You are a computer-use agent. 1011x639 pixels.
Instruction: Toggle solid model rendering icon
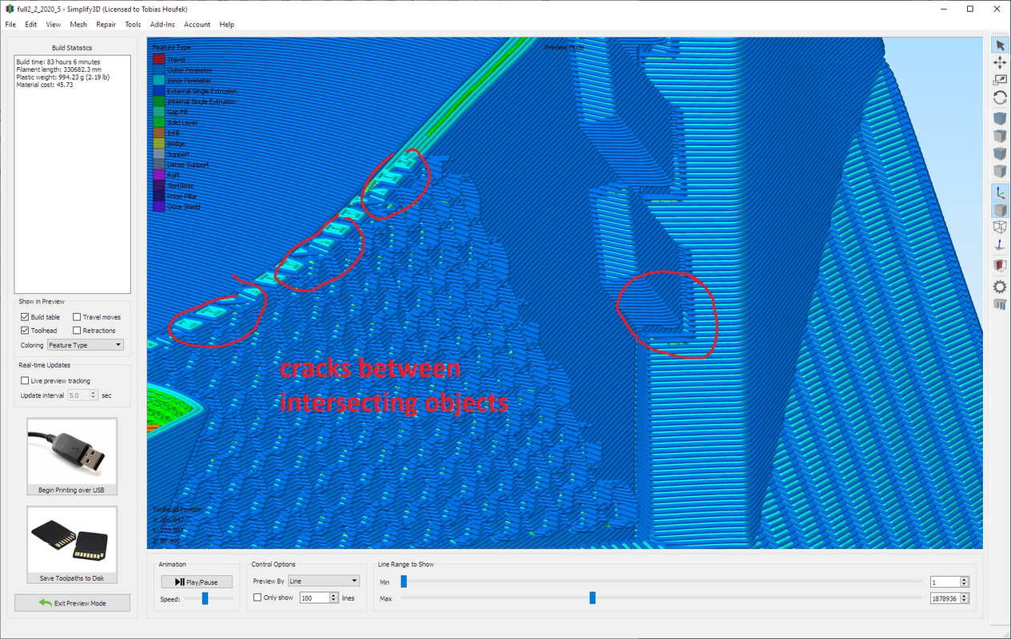999,209
